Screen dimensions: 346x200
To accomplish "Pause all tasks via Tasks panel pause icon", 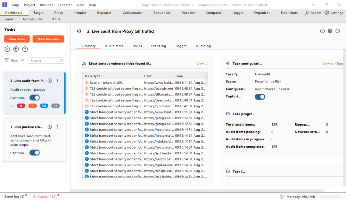I will coord(7,49).
